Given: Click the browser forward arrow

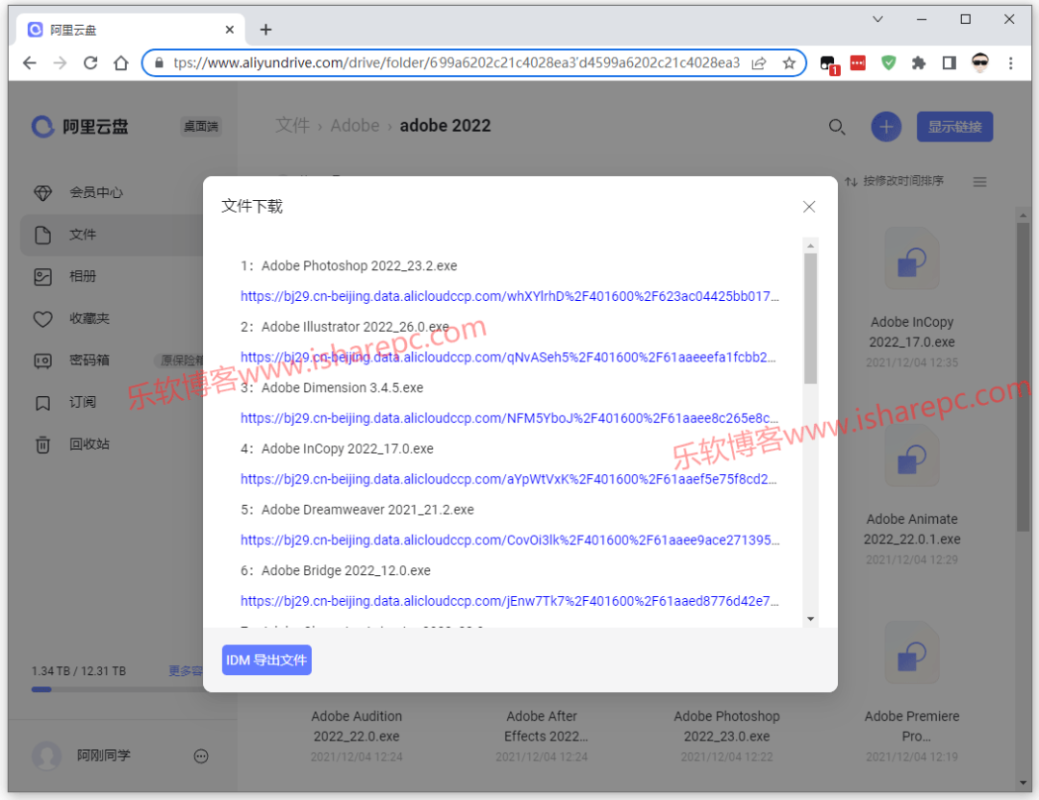Looking at the screenshot, I should click(60, 62).
